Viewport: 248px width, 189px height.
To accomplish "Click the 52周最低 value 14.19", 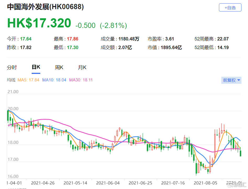I will 223,48.
